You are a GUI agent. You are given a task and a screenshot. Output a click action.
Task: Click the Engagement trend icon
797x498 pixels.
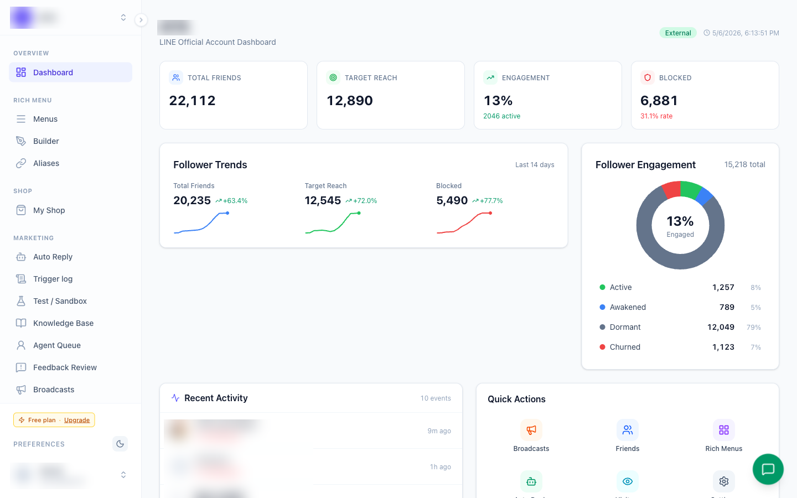click(490, 77)
